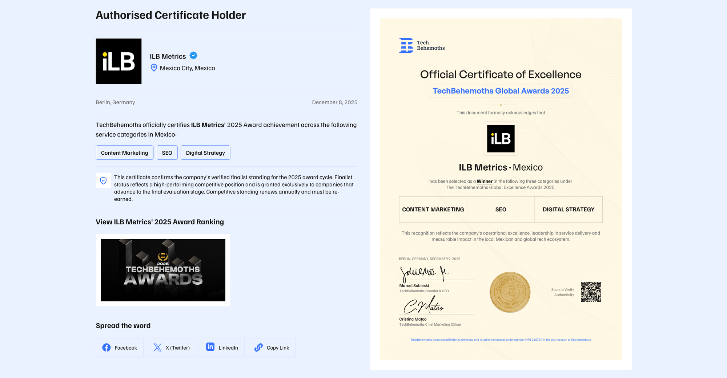Share on X (Twitter)
The height and width of the screenshot is (378, 727).
point(172,347)
